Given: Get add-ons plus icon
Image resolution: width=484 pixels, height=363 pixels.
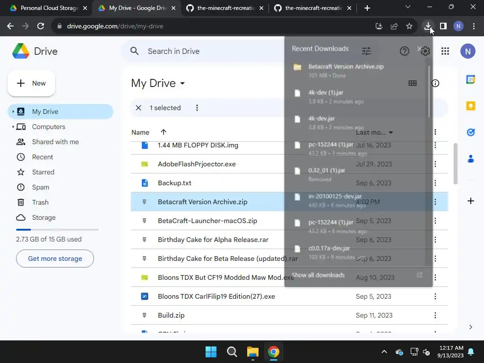Looking at the screenshot, I should click(470, 201).
